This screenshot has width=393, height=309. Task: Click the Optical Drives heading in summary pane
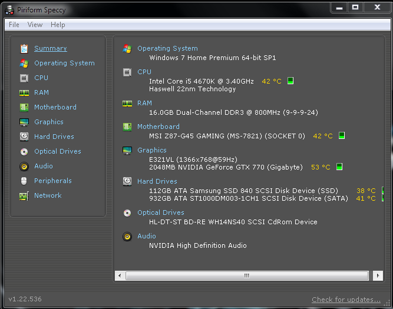(x=161, y=212)
